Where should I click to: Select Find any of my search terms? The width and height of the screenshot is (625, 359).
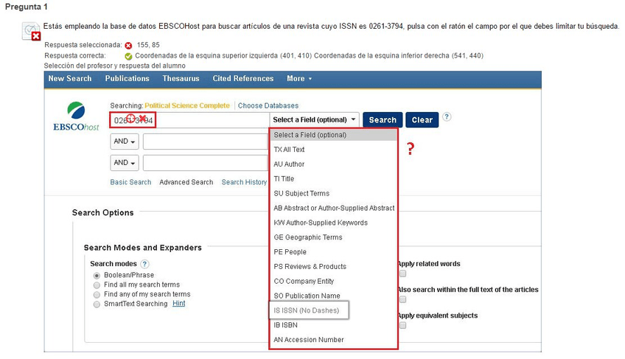tap(97, 295)
